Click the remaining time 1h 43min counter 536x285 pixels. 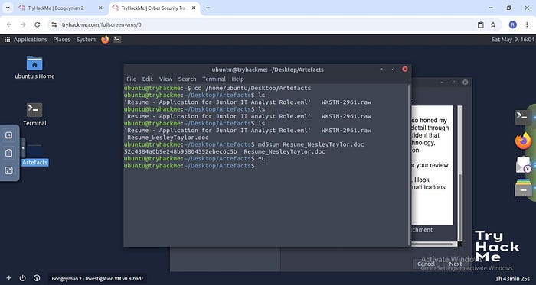tap(512, 279)
